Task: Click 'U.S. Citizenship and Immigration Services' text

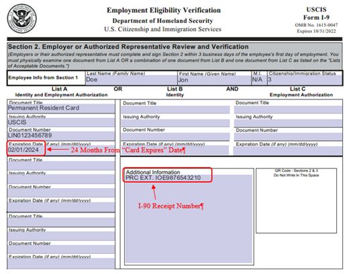Action: 162,30
